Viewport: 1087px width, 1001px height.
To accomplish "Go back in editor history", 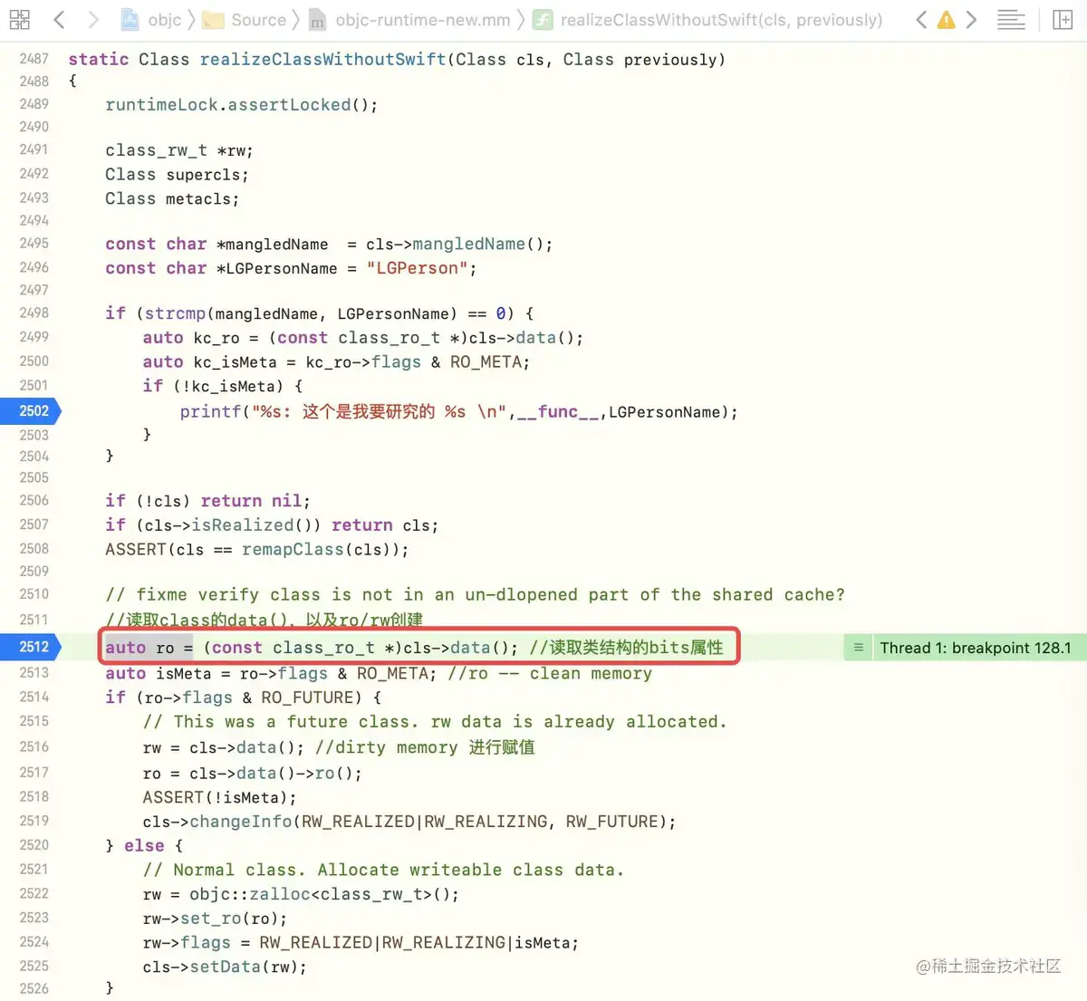I will (x=59, y=19).
